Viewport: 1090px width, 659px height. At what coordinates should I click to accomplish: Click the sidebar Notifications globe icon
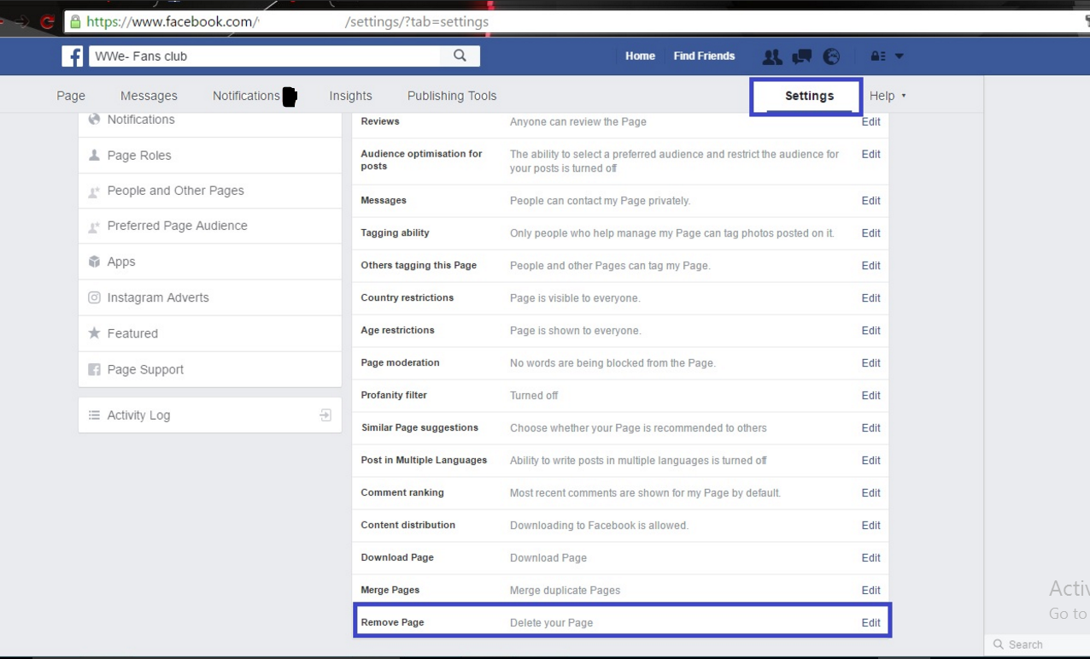(94, 120)
